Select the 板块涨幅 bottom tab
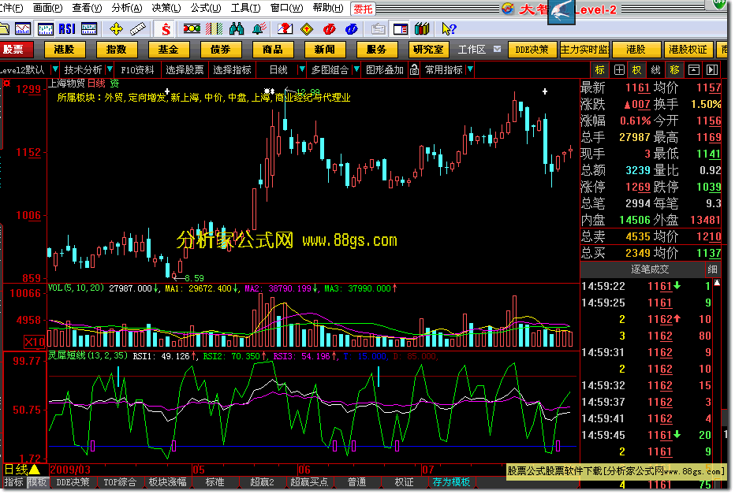735x494 pixels. click(167, 482)
